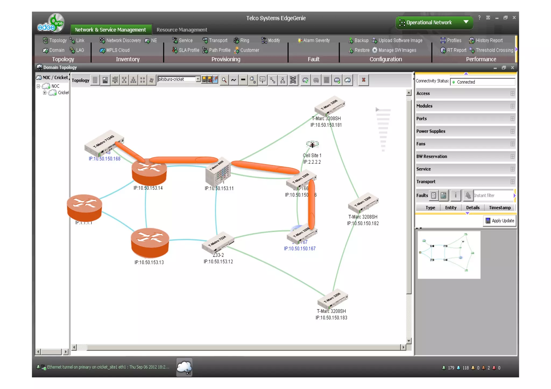Expand the Cricket tree node
Screen dimensions: 551x389
(x=45, y=93)
